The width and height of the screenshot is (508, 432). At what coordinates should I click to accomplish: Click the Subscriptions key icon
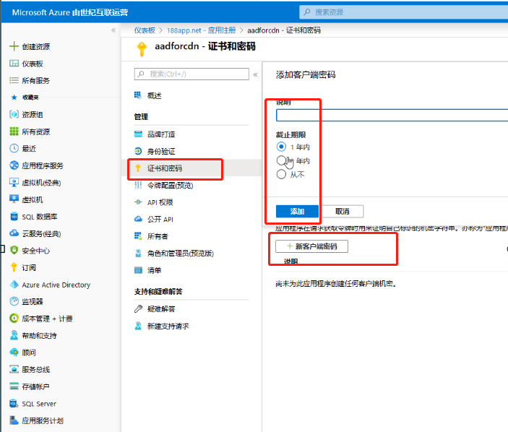click(x=14, y=267)
